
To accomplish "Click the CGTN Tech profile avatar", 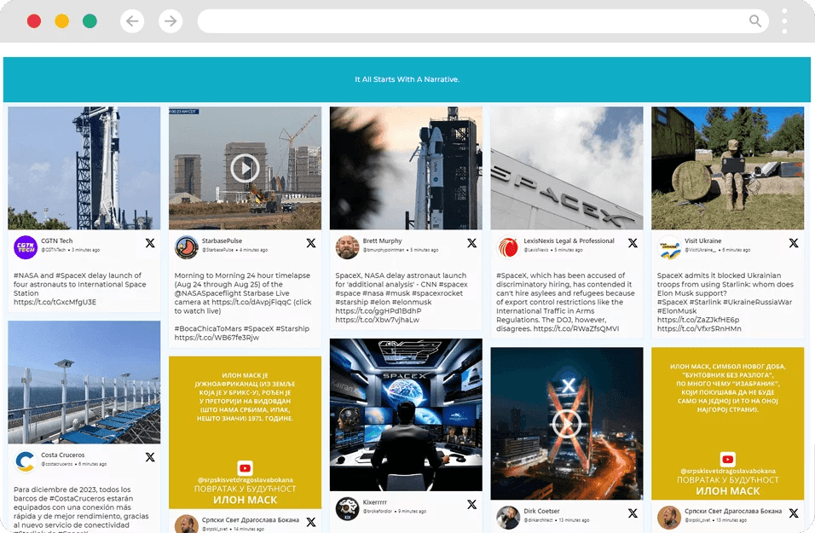I will (24, 246).
